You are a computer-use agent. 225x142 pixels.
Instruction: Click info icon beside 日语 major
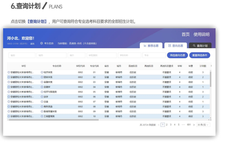(x=42, y=102)
